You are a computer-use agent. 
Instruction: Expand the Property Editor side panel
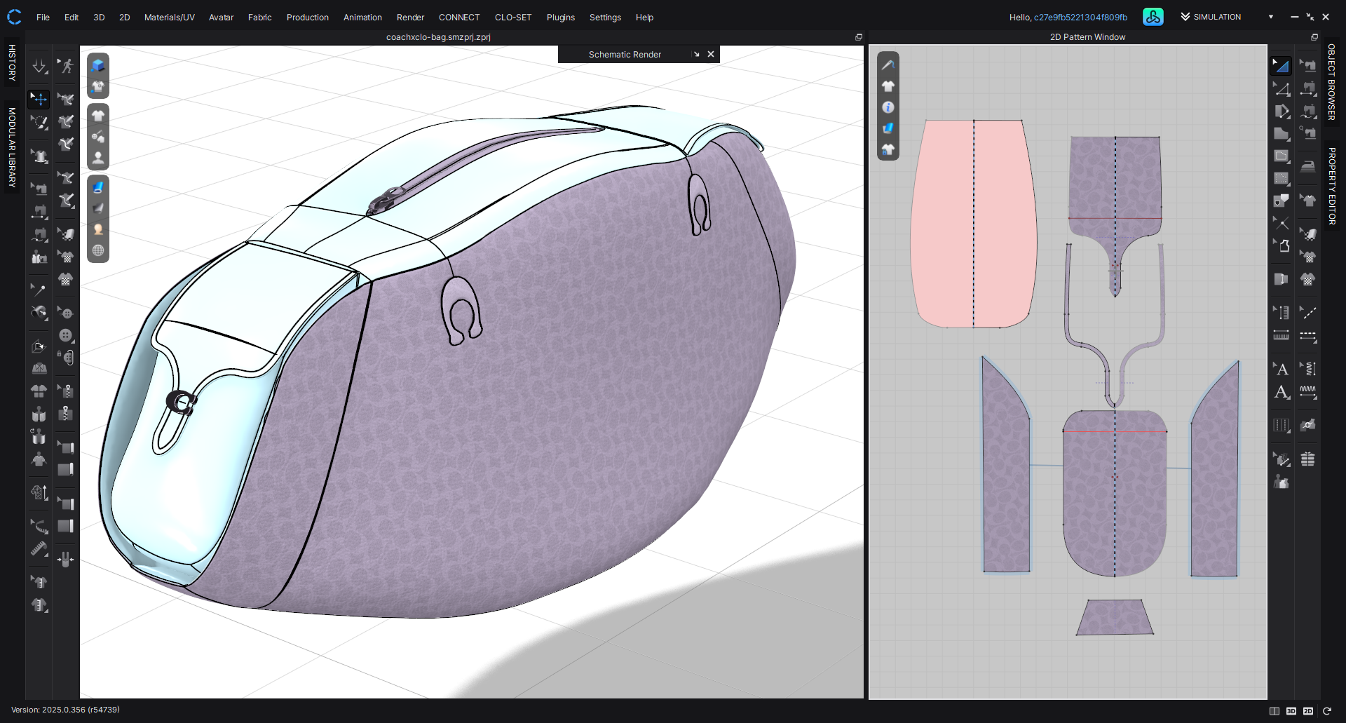[x=1331, y=186]
